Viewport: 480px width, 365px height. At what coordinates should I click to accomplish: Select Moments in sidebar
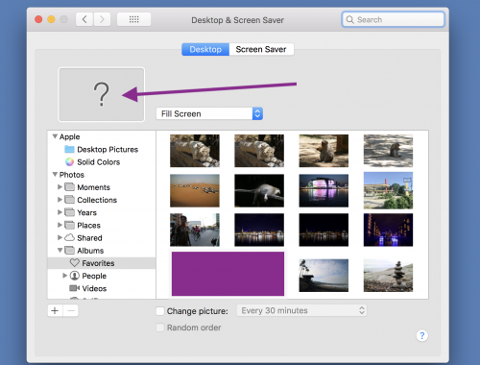93,187
